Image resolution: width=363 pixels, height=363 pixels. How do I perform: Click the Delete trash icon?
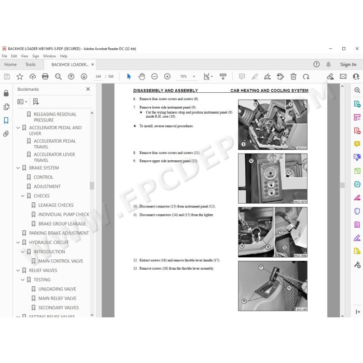(x=294, y=76)
